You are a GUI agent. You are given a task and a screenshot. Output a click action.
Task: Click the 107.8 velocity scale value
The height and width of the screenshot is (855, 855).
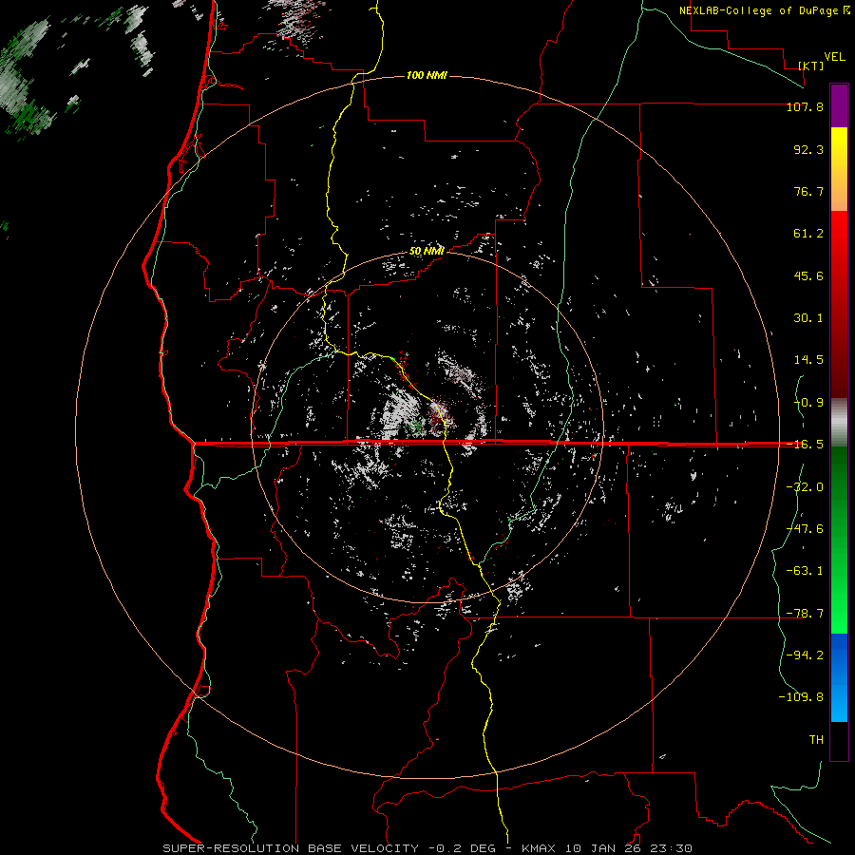click(805, 106)
